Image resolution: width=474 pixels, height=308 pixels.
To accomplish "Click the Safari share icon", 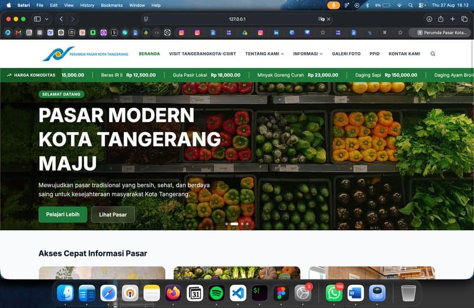I will 441,19.
